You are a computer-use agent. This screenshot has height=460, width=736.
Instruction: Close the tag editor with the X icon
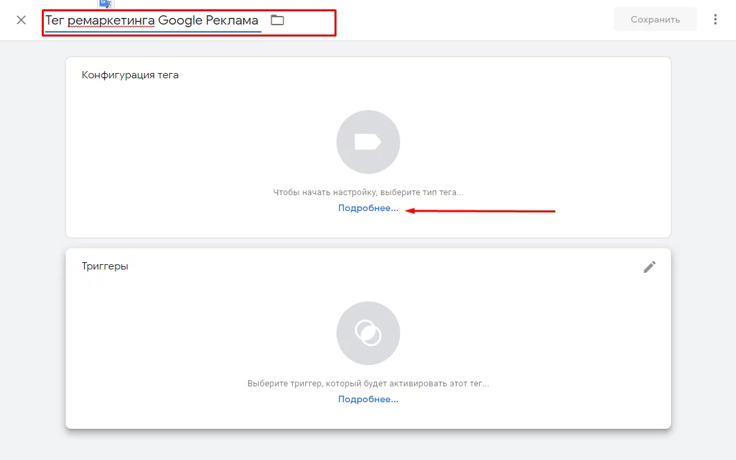(21, 20)
